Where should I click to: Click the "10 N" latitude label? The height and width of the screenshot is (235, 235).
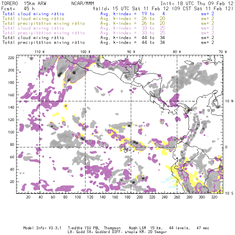[229, 101]
